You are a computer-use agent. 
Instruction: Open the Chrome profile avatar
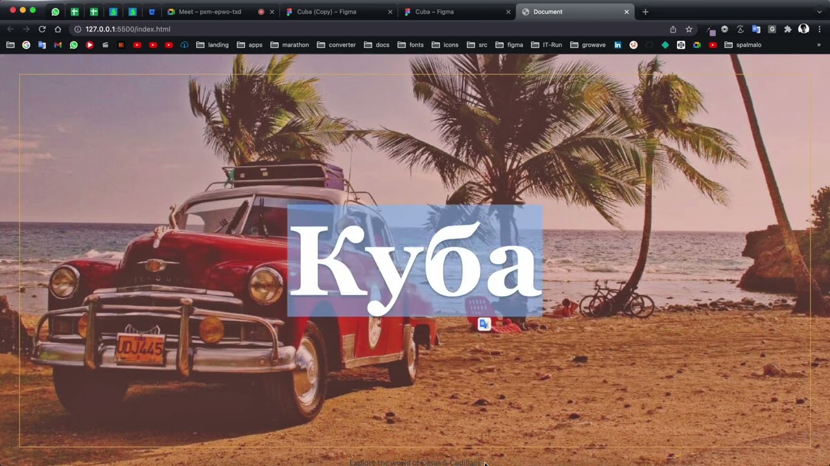pyautogui.click(x=803, y=29)
